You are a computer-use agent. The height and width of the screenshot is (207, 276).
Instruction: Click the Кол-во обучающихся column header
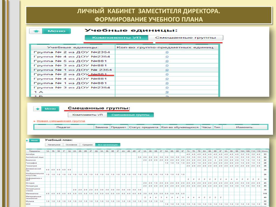coord(180,127)
